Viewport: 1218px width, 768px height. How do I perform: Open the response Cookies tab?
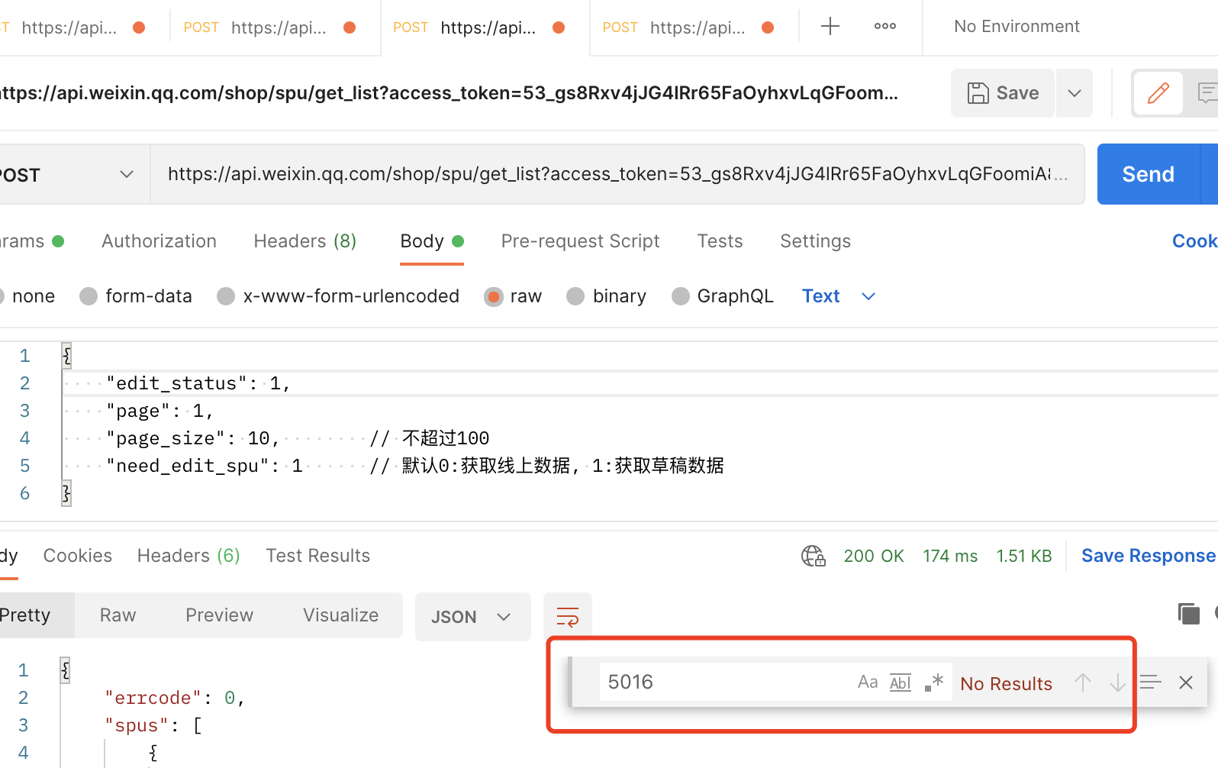point(78,556)
